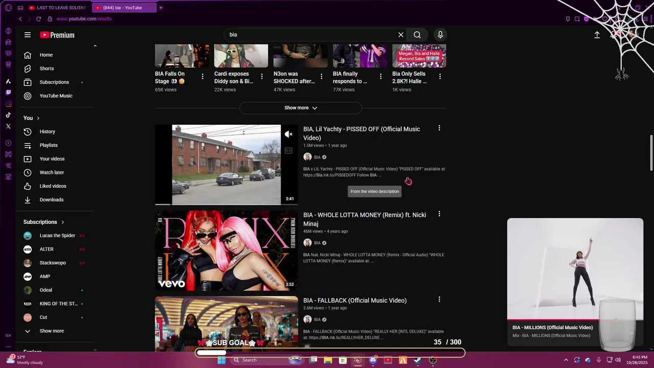Open the MILLIONS miniplayer video
This screenshot has height=368, width=654.
575,269
